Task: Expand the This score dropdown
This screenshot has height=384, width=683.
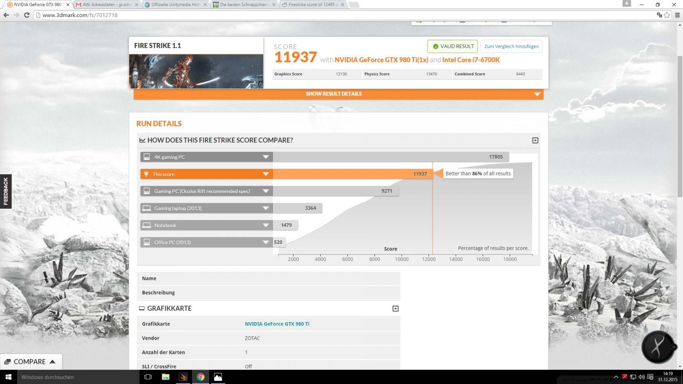Action: tap(266, 174)
